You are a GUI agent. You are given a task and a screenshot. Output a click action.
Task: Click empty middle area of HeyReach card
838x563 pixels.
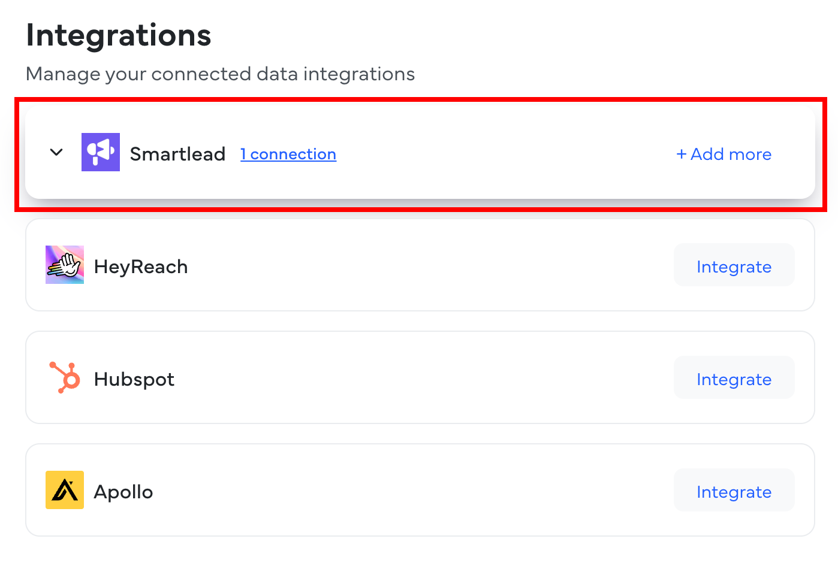[x=420, y=265]
